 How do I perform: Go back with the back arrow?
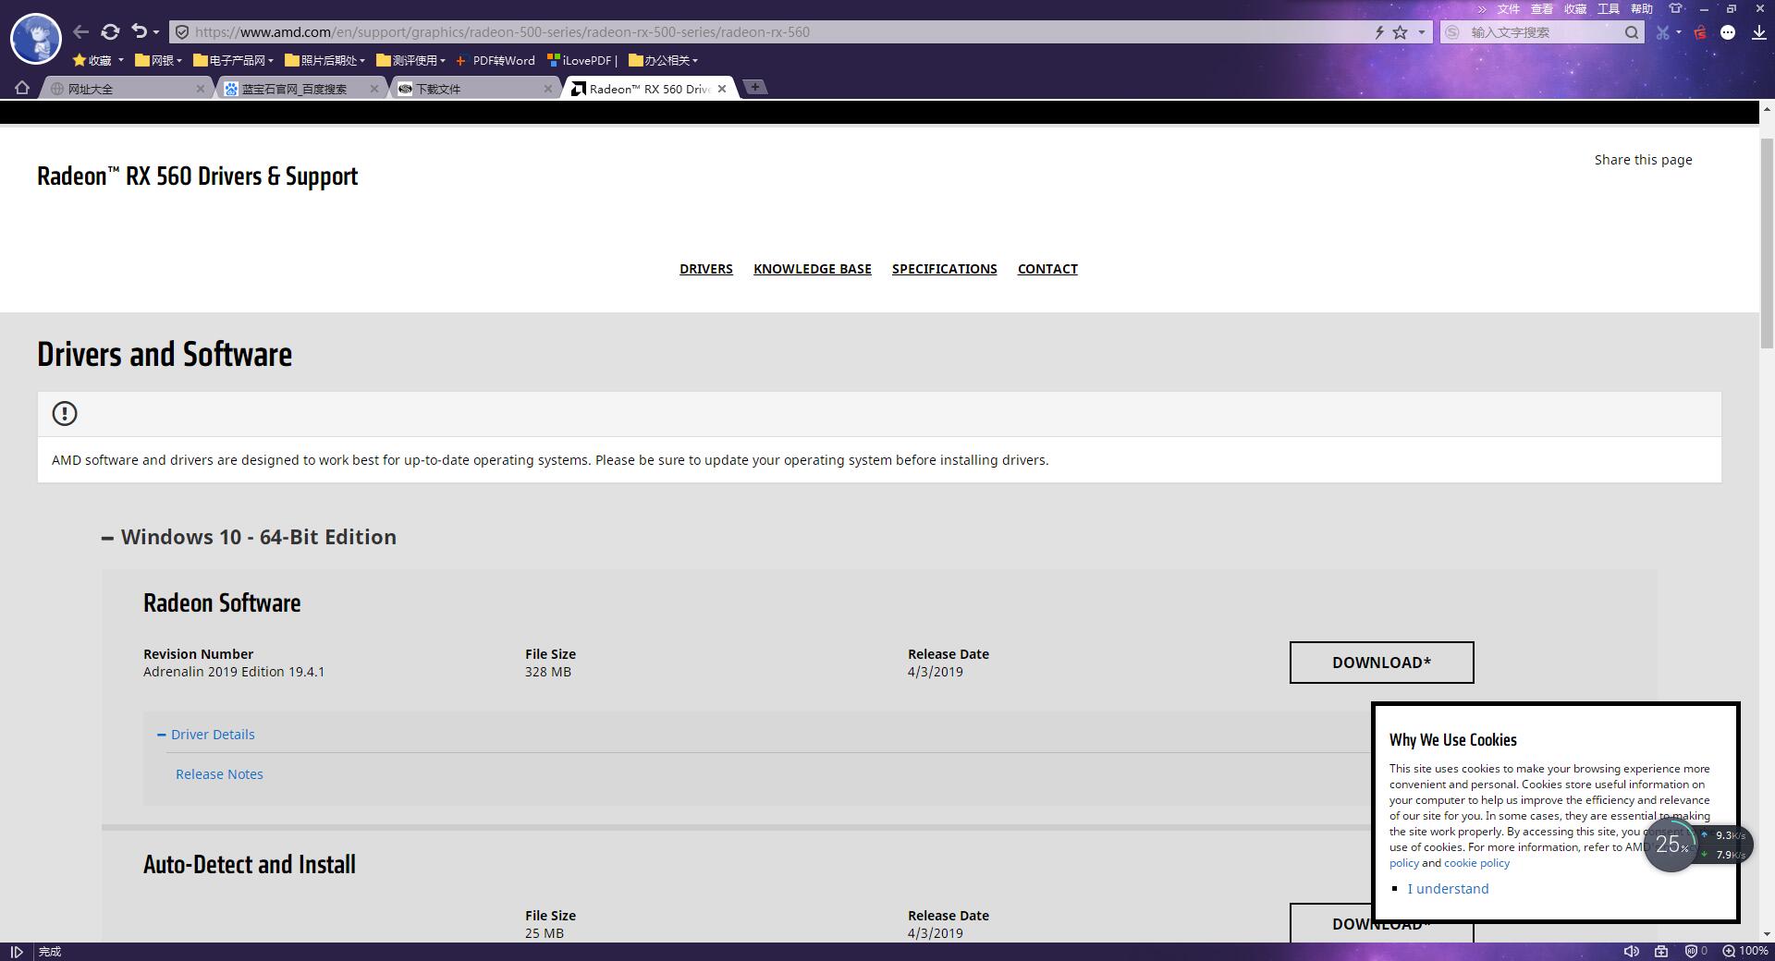(x=80, y=32)
